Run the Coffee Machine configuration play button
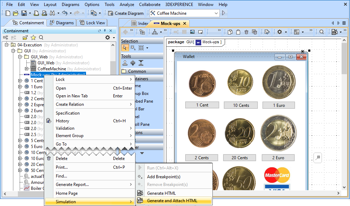350x206 pixels. (224, 13)
